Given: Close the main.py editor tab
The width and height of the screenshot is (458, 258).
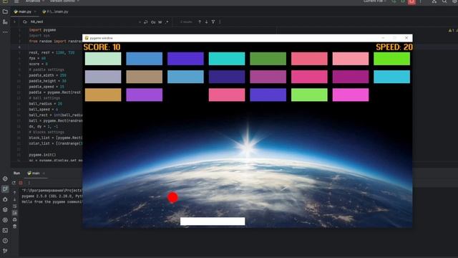Looking at the screenshot, I should [x=35, y=11].
